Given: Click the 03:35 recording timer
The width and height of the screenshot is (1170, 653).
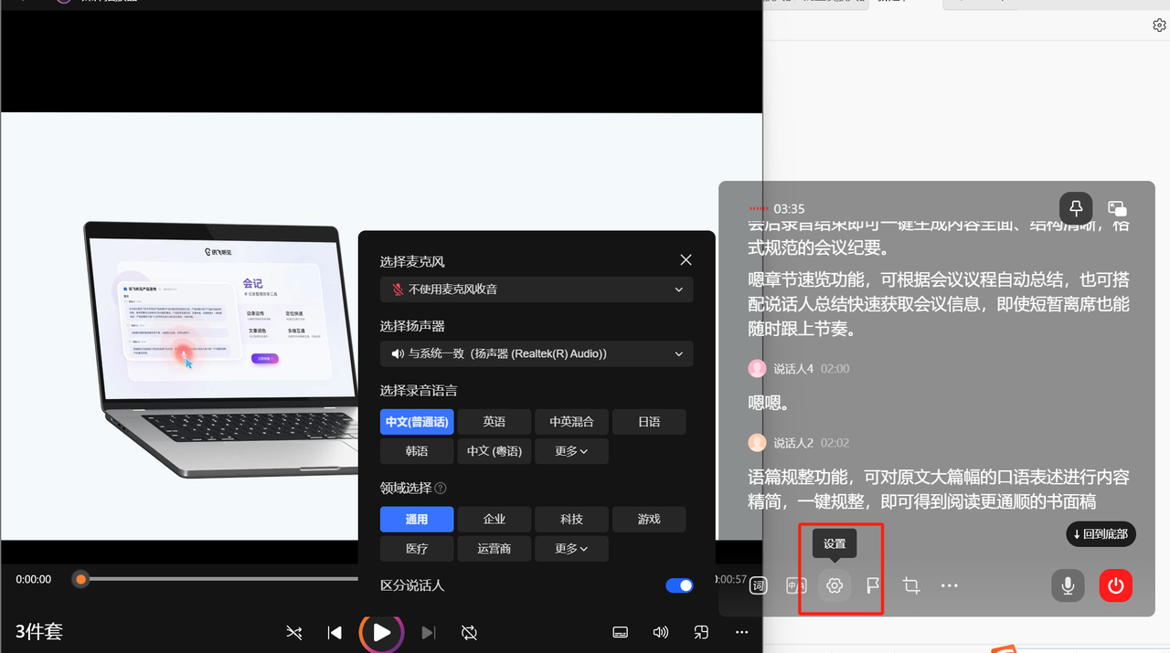Looking at the screenshot, I should [x=789, y=209].
